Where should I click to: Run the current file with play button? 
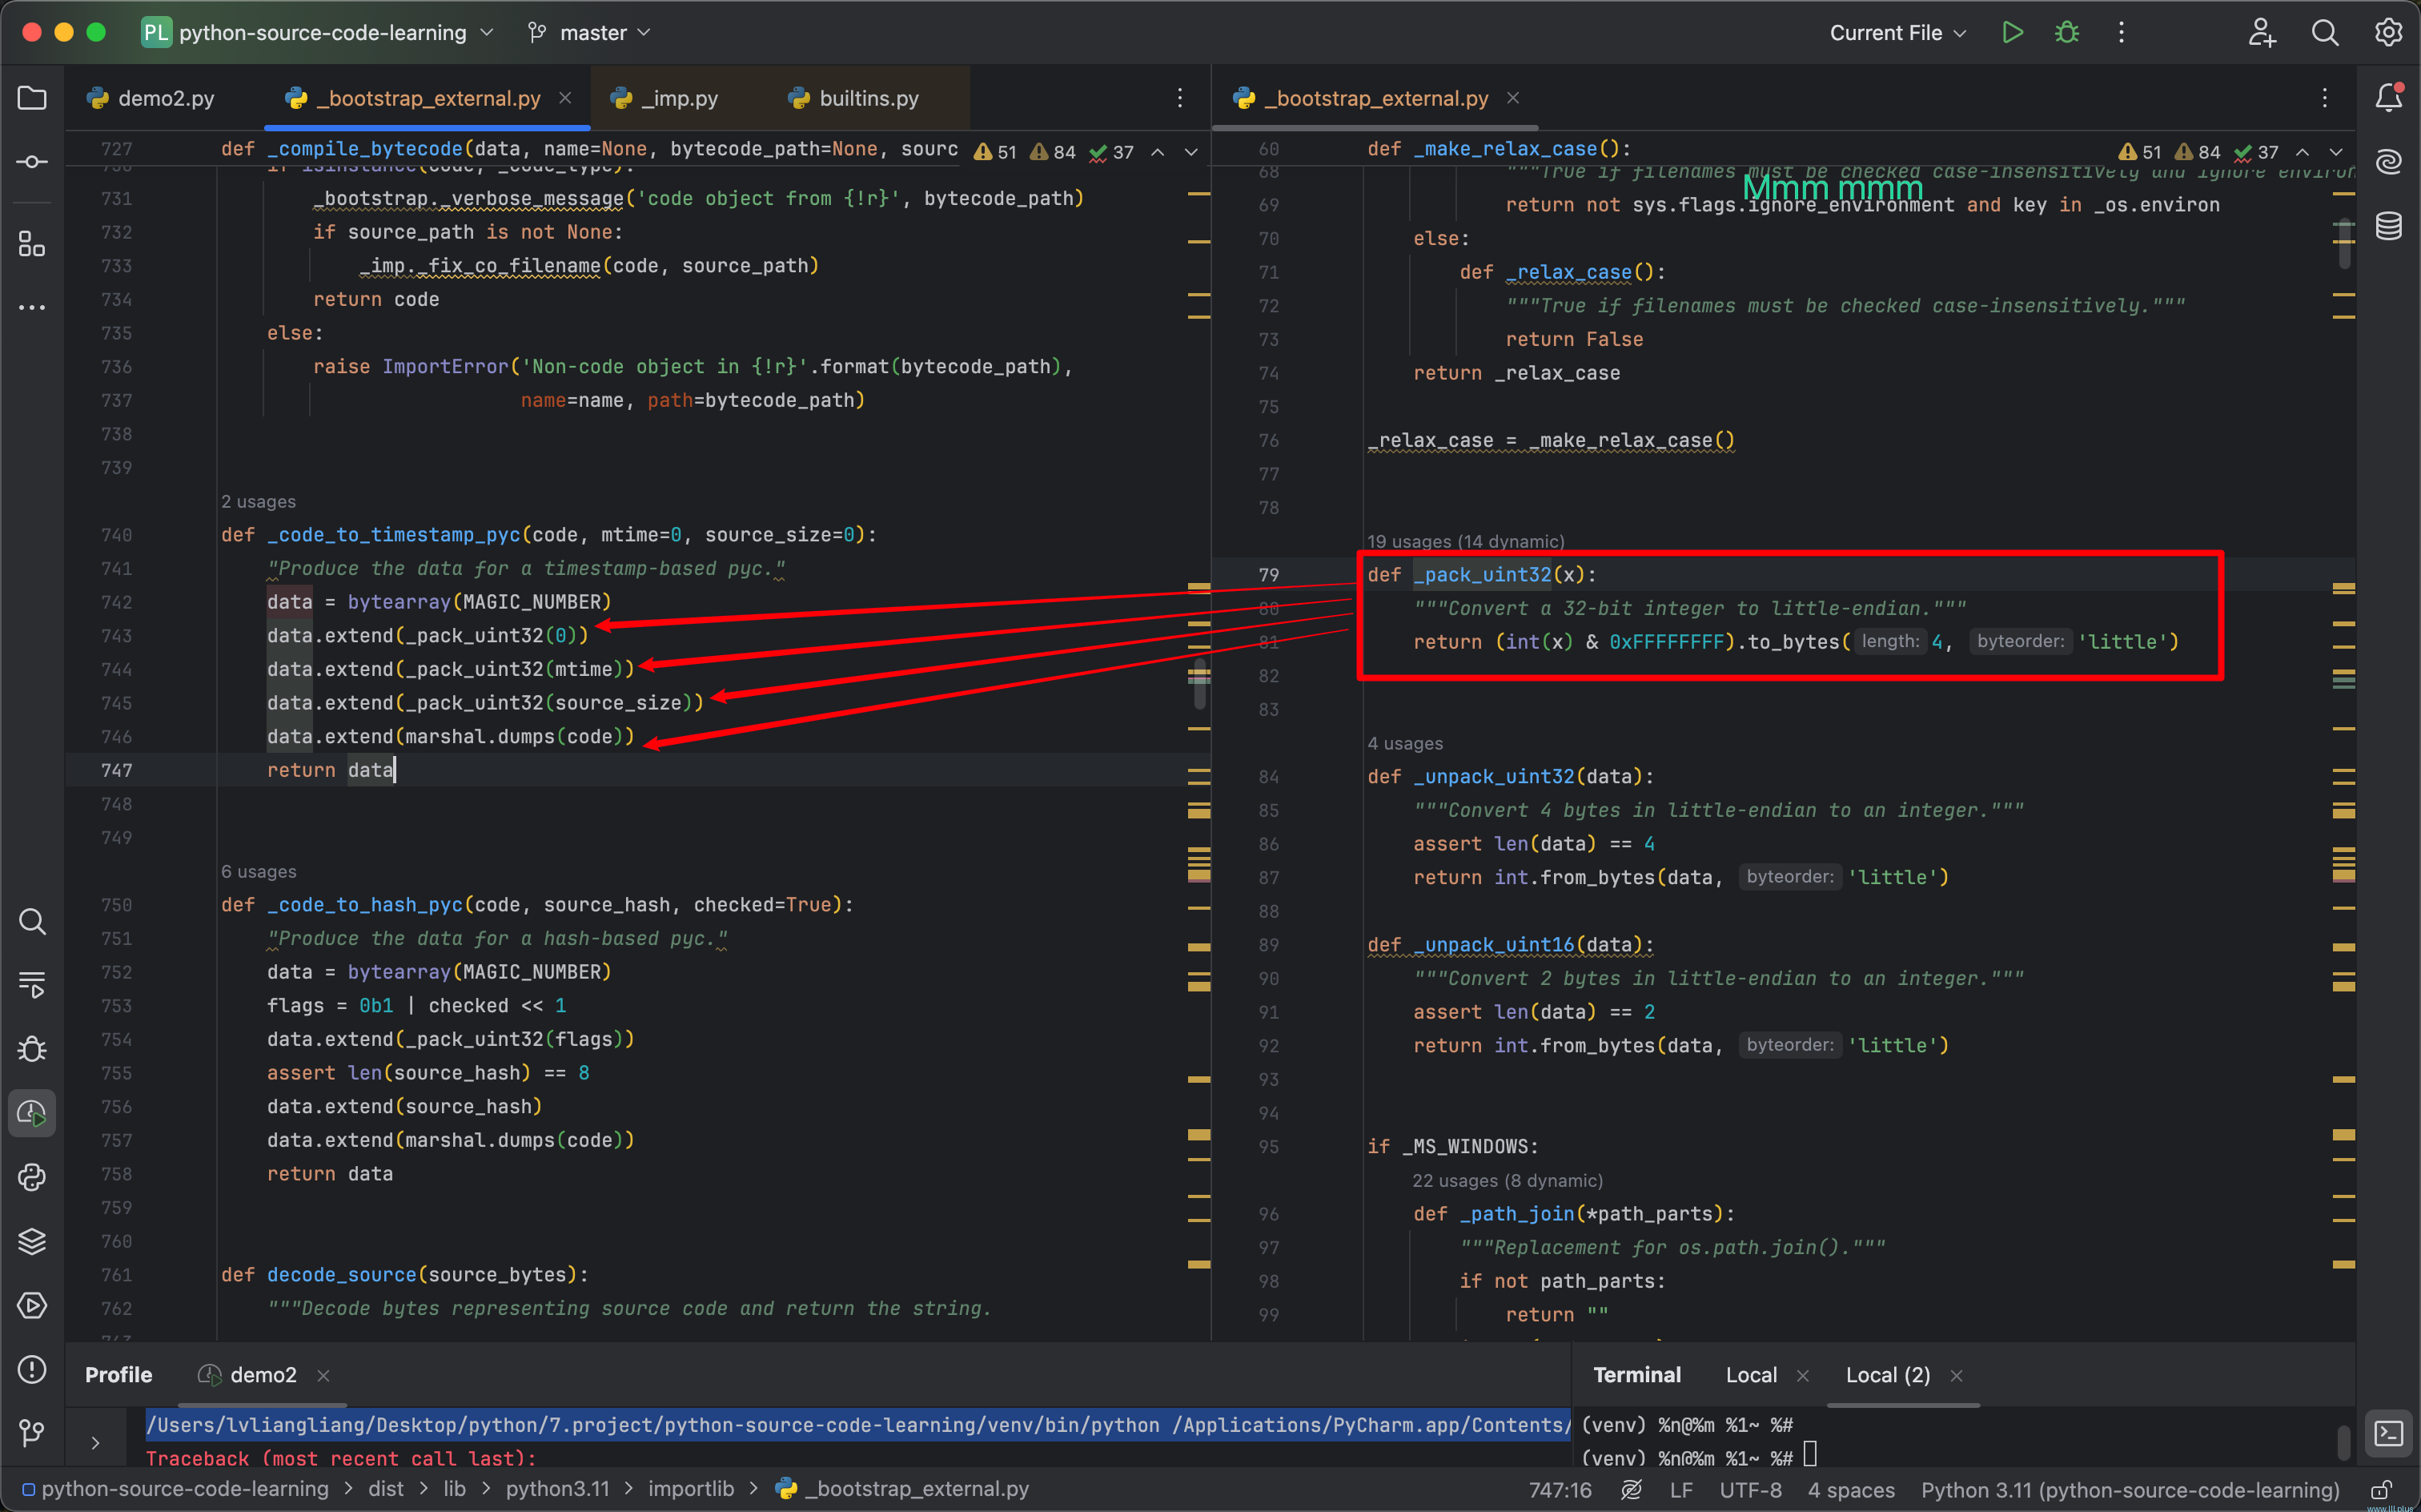[2013, 33]
